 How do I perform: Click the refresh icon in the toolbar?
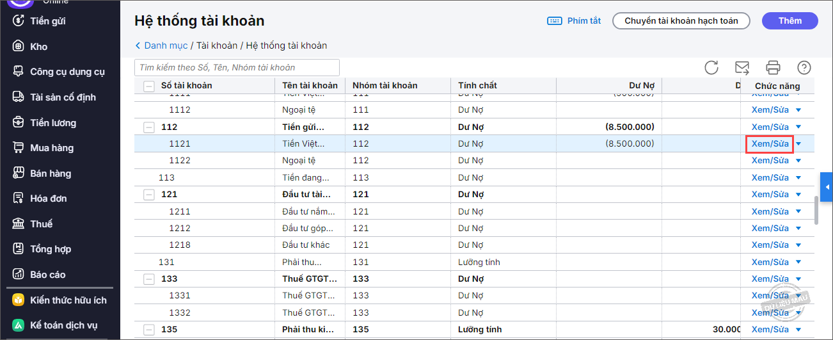pos(711,67)
